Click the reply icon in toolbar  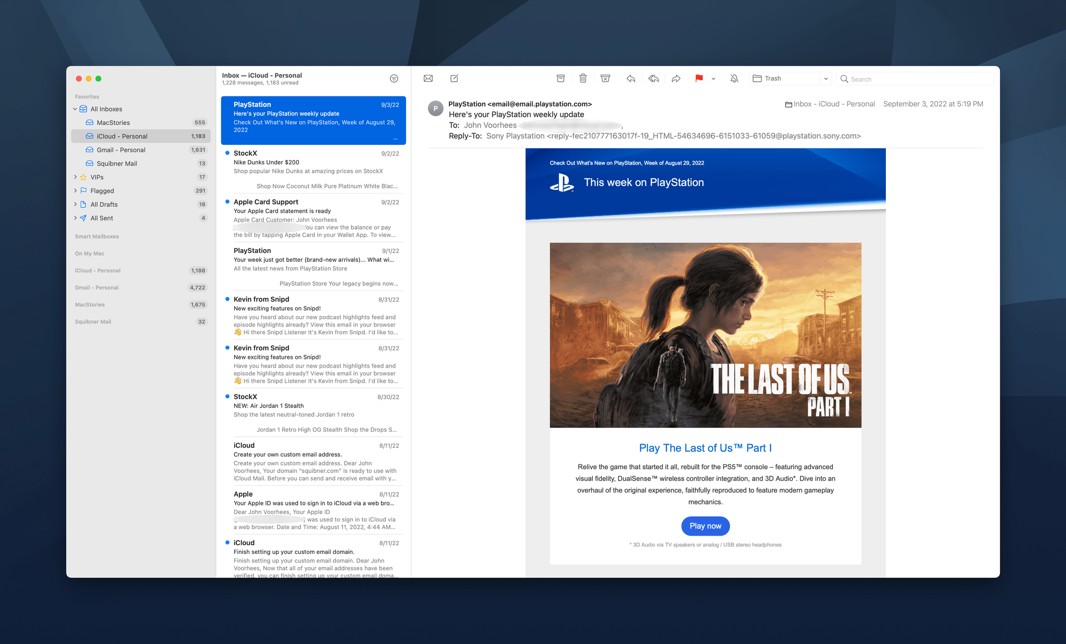[x=631, y=78]
